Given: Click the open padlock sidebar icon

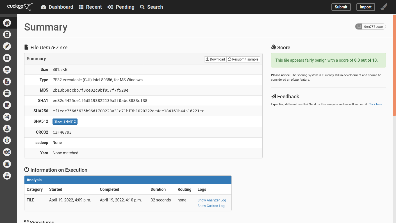Looking at the screenshot, I should click(7, 176).
